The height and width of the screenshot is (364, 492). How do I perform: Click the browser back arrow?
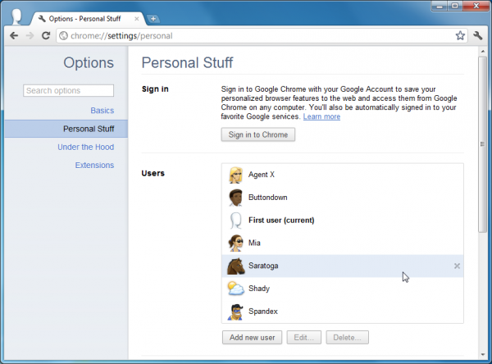pos(14,36)
